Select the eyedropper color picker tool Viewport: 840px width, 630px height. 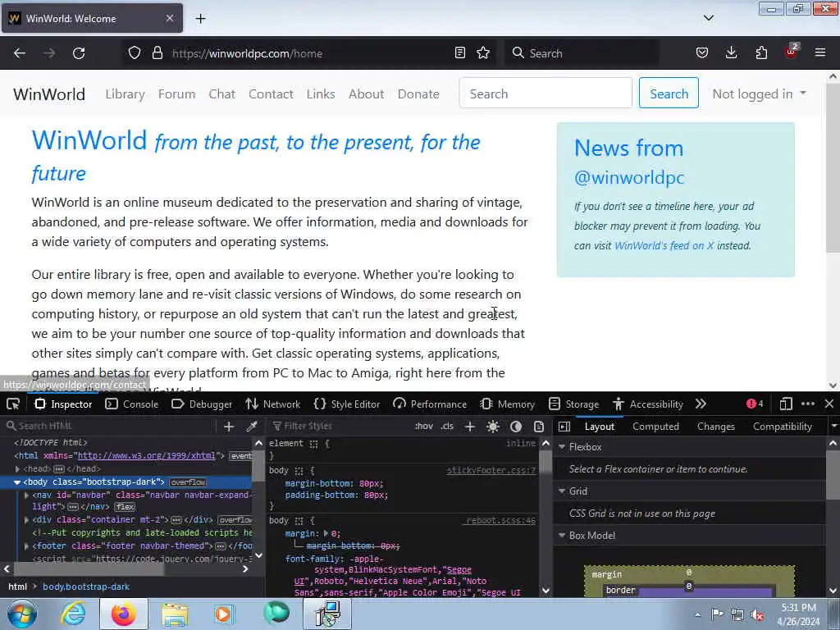click(x=251, y=427)
